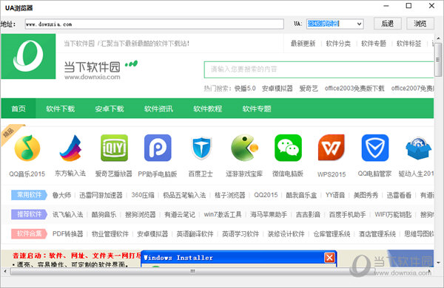Click the vertical scrollbar down arrow
Viewport: 444px width, 288px height.
tap(438, 263)
